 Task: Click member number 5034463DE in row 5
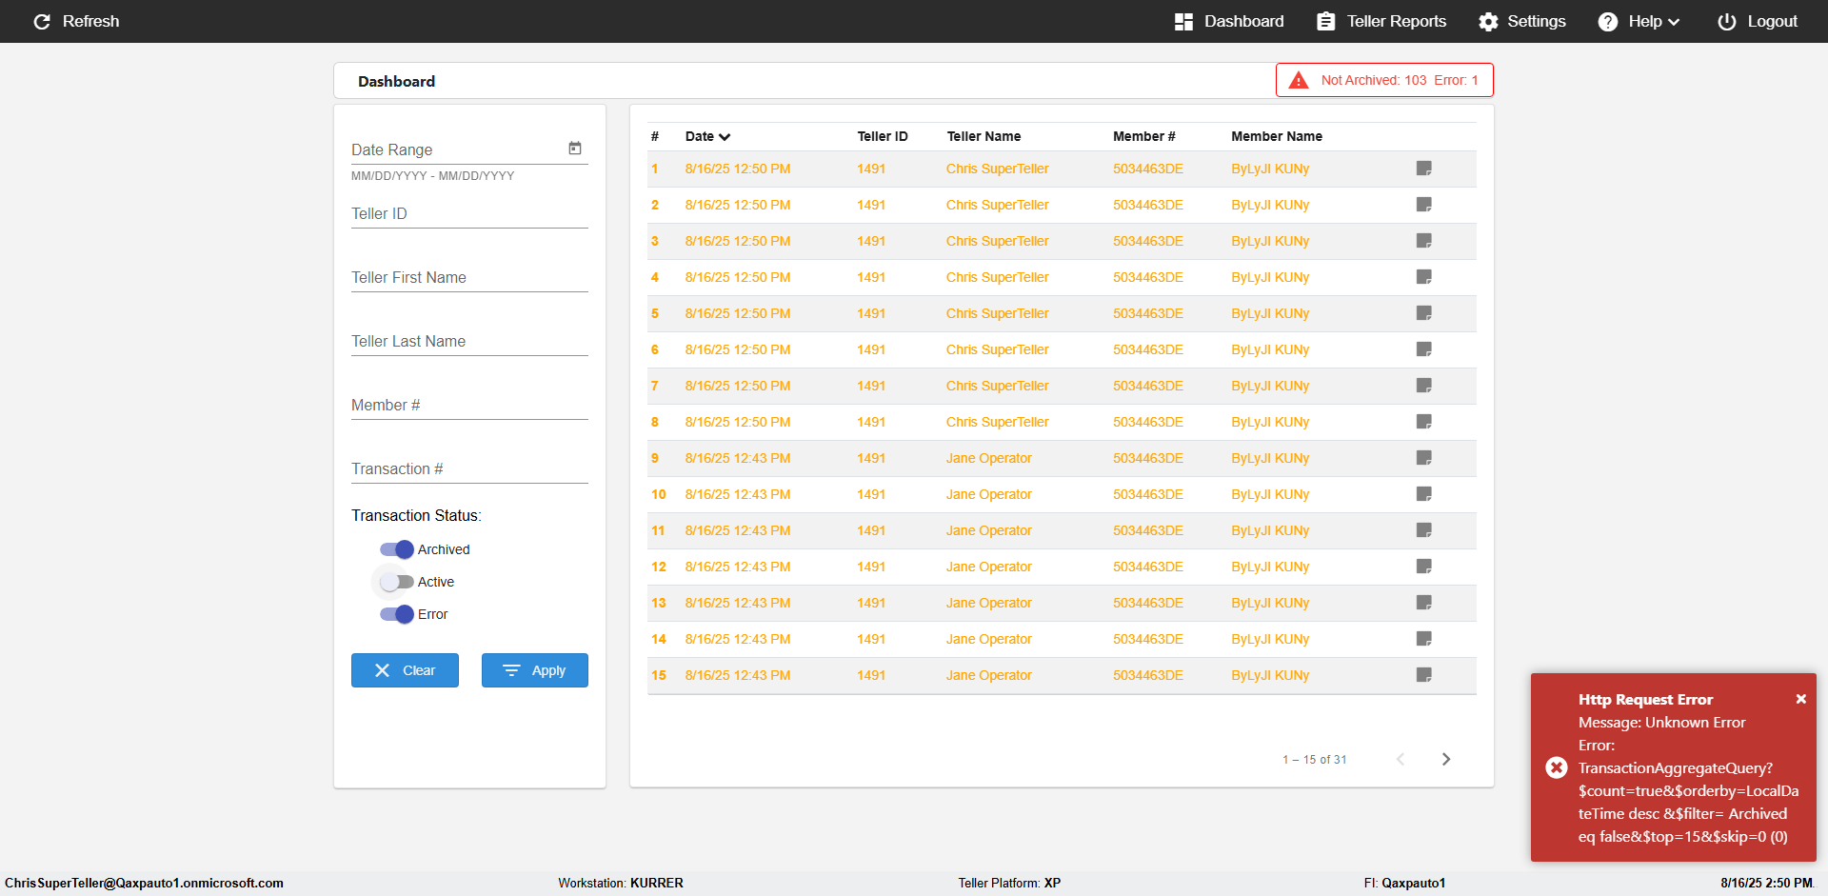pos(1148,313)
